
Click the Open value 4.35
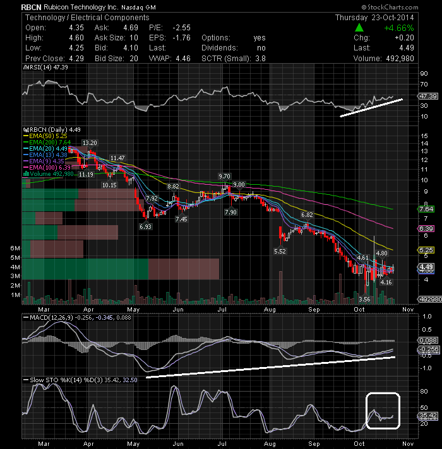(76, 28)
